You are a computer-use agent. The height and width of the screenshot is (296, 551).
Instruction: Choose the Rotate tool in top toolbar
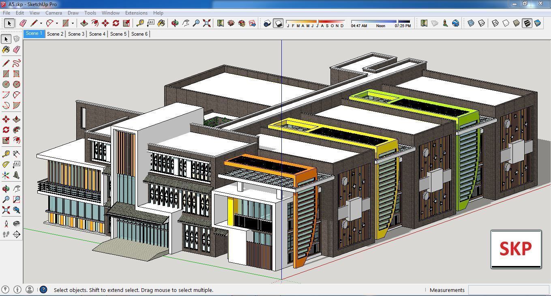[116, 23]
